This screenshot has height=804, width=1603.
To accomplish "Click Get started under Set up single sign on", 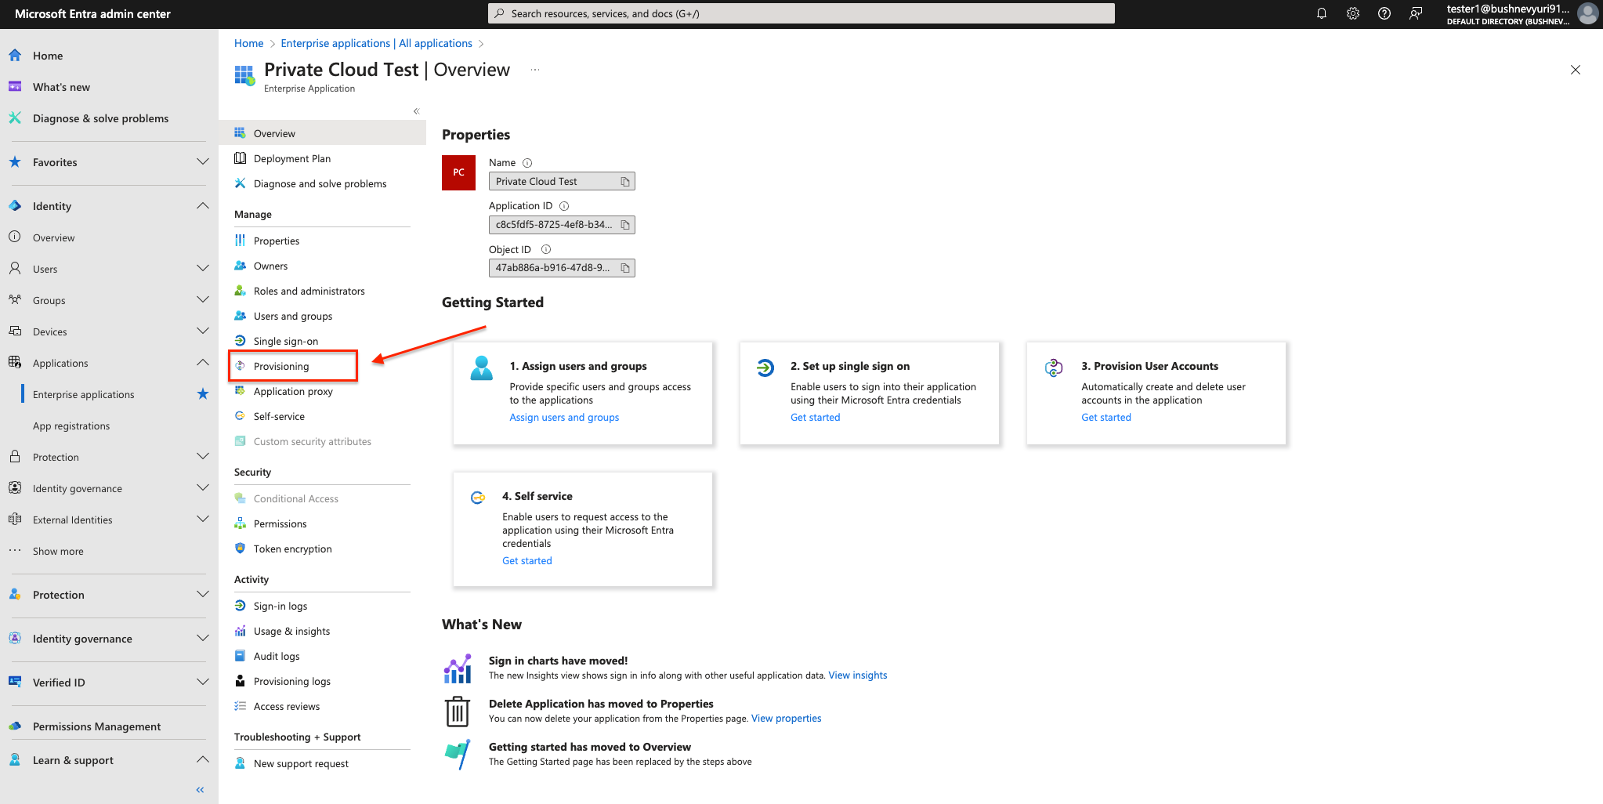I will pyautogui.click(x=815, y=418).
